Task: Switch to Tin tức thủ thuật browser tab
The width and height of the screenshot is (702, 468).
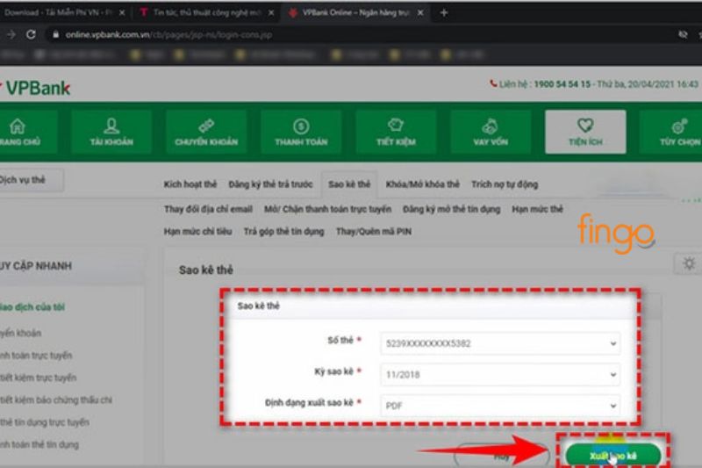Action: coord(207,13)
